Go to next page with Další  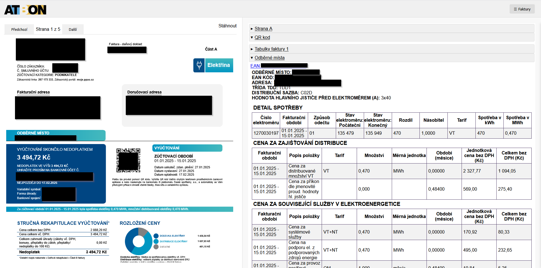(73, 29)
